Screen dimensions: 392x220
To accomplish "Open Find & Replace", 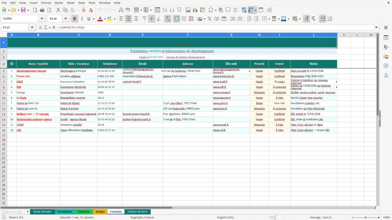I will (x=121, y=10).
